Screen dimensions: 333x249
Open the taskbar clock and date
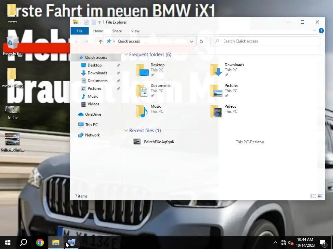pos(305,243)
